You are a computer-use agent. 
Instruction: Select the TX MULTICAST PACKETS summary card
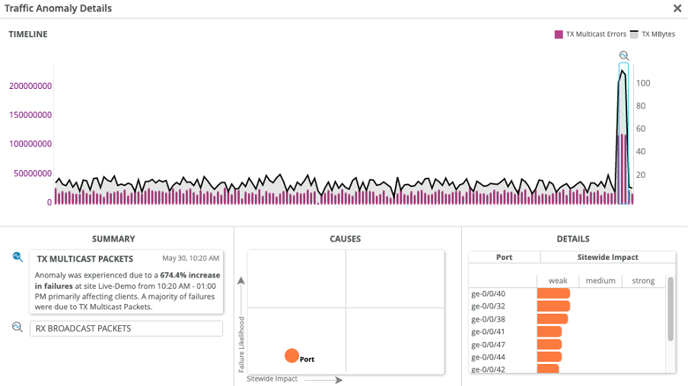126,282
